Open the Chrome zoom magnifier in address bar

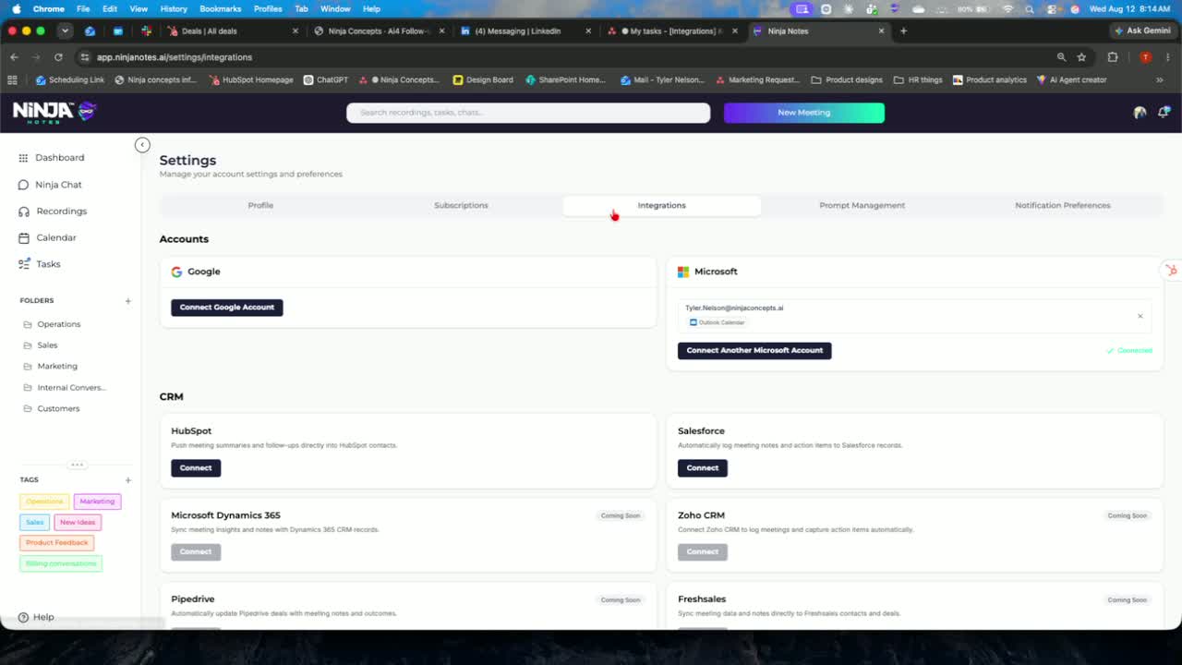pyautogui.click(x=1061, y=57)
